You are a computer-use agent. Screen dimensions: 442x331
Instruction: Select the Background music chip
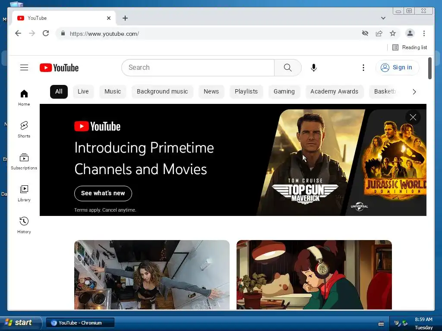[162, 92]
